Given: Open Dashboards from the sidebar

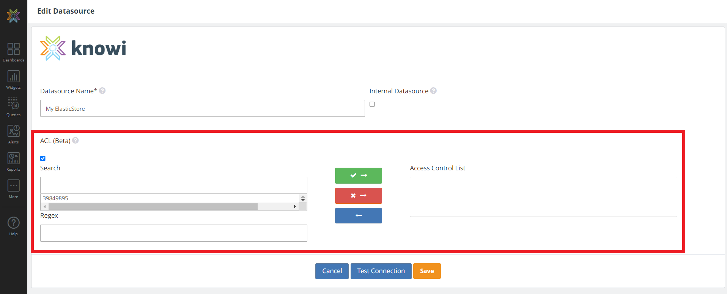Looking at the screenshot, I should [x=13, y=52].
